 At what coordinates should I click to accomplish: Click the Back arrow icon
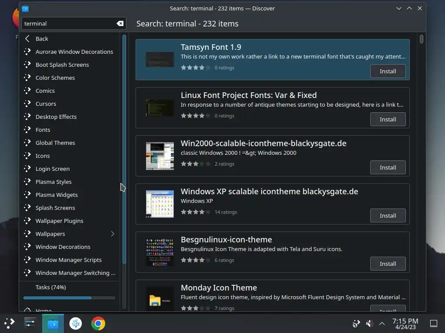pos(27,39)
